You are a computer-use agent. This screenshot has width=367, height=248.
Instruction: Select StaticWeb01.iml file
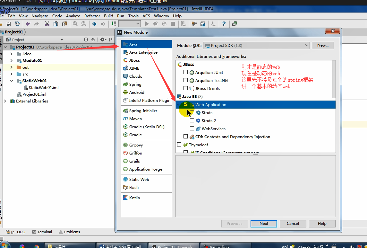[x=44, y=88]
